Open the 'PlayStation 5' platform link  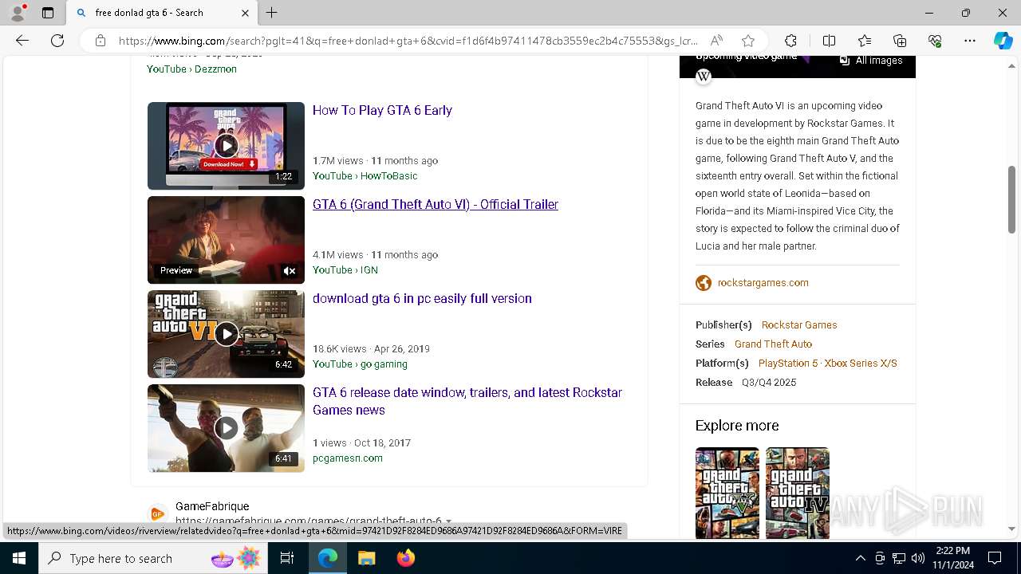click(x=788, y=364)
